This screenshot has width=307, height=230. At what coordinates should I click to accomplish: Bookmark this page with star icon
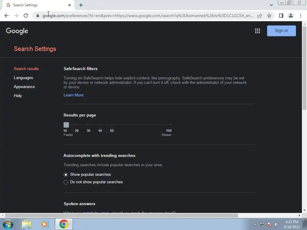tap(269, 16)
